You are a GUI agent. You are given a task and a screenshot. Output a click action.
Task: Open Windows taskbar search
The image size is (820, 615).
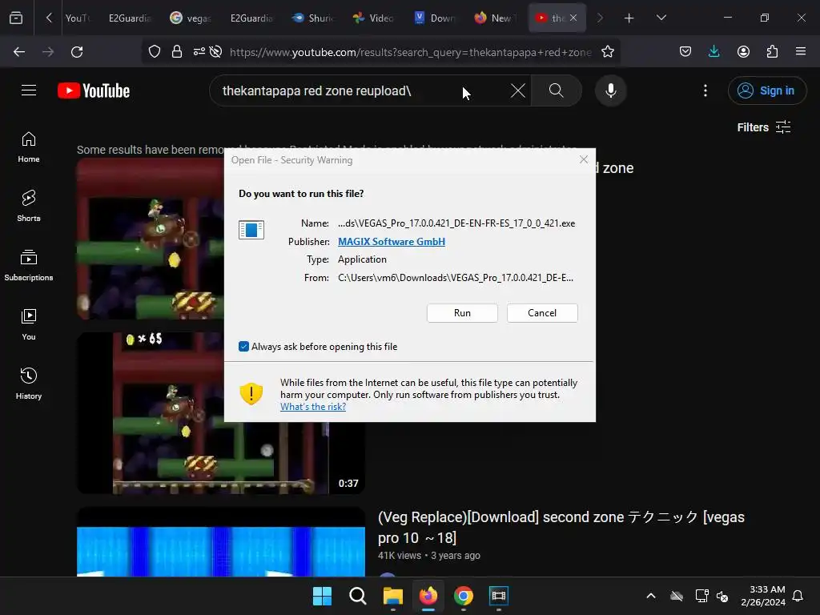(358, 596)
